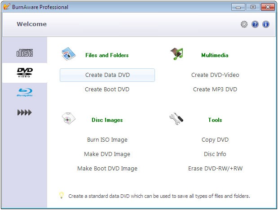The height and width of the screenshot is (210, 278).
Task: Click the blue help question mark icon
Action: [x=255, y=24]
